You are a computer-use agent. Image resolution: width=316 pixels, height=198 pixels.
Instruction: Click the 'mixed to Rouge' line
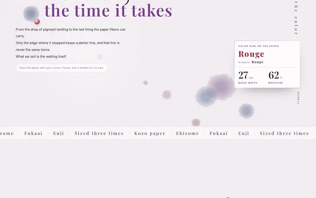click(251, 62)
